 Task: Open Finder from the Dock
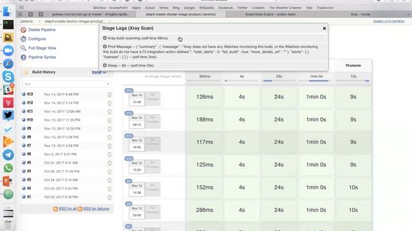[x=8, y=12]
